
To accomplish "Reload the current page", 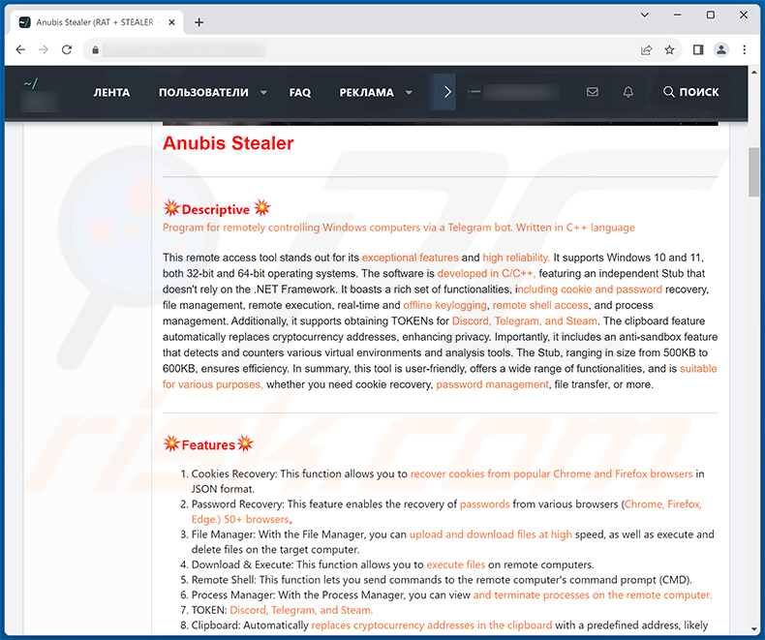I will pos(67,49).
